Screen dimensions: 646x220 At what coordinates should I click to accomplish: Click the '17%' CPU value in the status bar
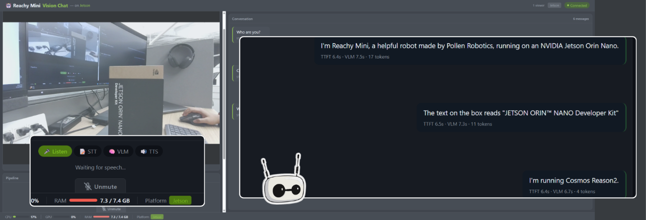[34, 217]
